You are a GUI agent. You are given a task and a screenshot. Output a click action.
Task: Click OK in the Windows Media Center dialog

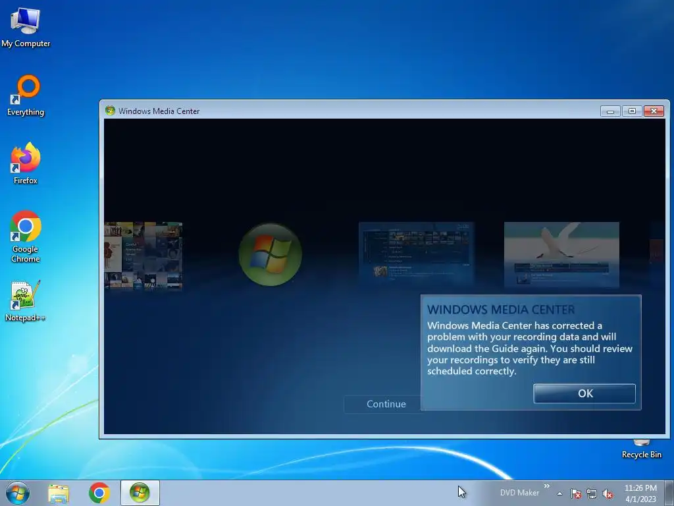click(x=584, y=393)
